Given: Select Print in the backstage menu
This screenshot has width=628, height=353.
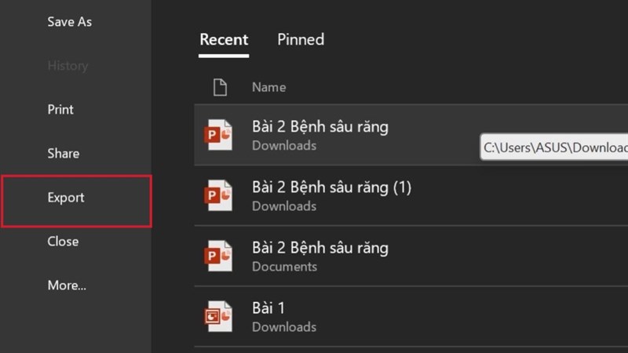Looking at the screenshot, I should (x=60, y=110).
